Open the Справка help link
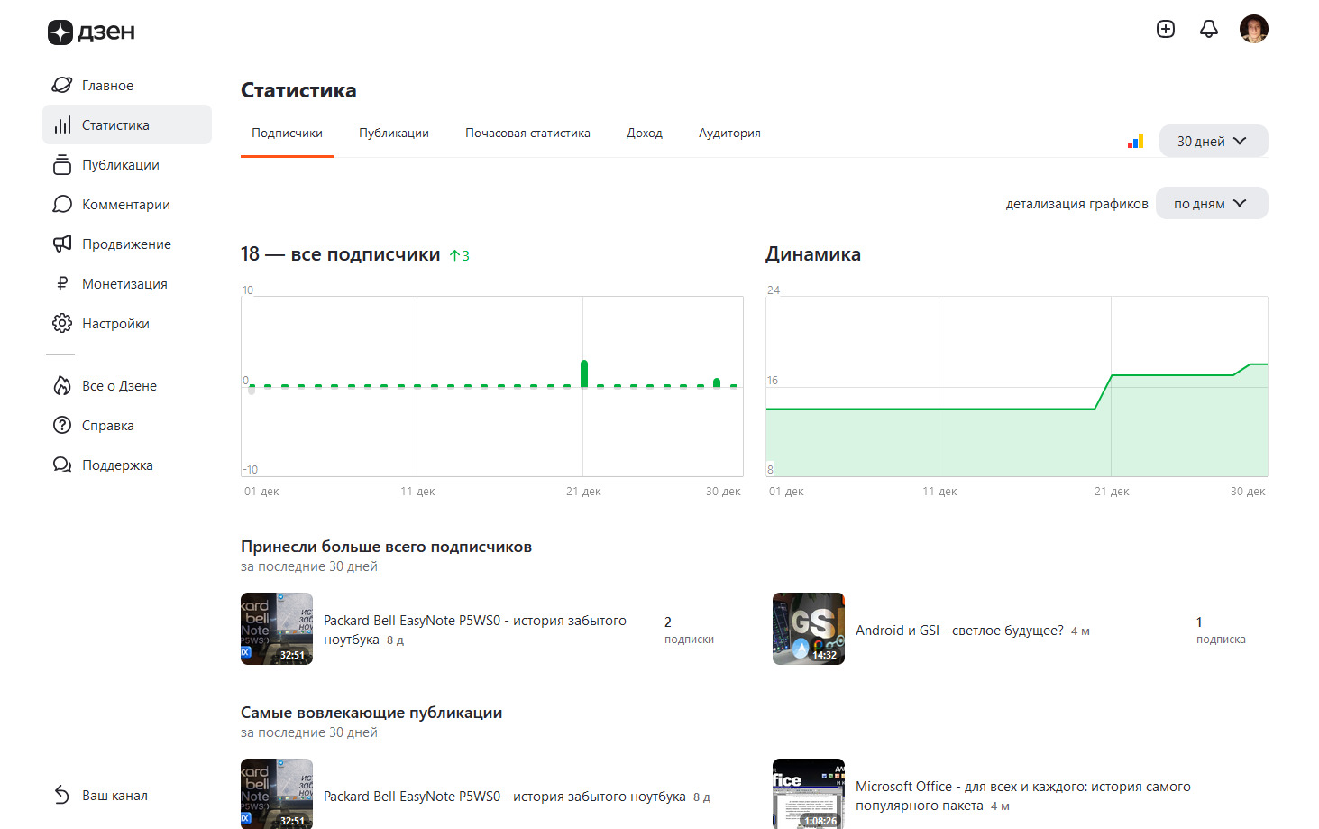This screenshot has height=829, width=1319. tap(127, 425)
